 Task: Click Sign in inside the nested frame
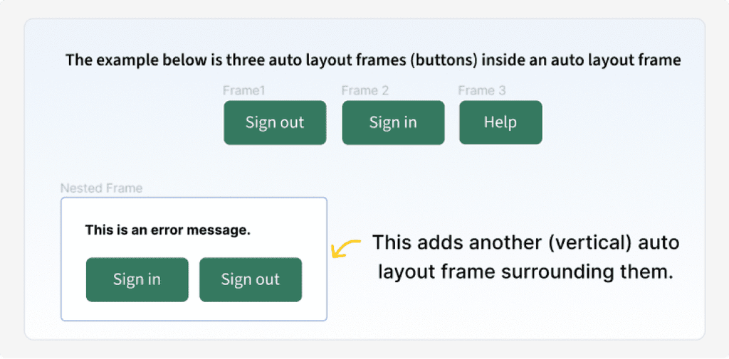pos(137,279)
